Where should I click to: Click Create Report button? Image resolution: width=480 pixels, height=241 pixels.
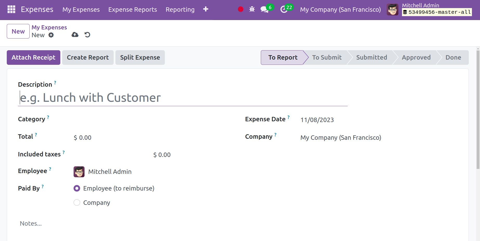88,58
